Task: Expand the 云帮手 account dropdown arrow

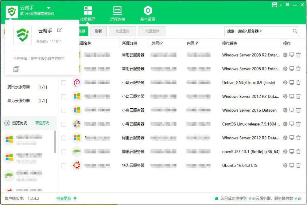Action: click(x=49, y=8)
